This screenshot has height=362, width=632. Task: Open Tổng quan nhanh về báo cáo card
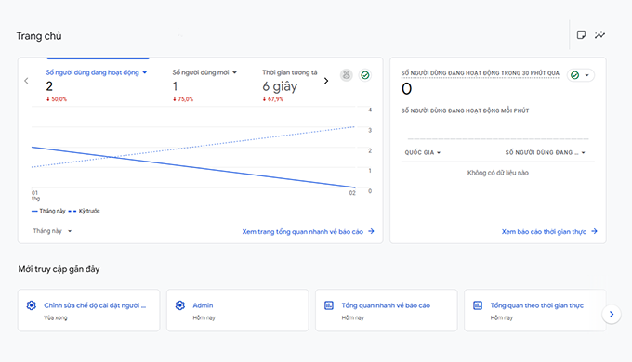[x=386, y=310]
